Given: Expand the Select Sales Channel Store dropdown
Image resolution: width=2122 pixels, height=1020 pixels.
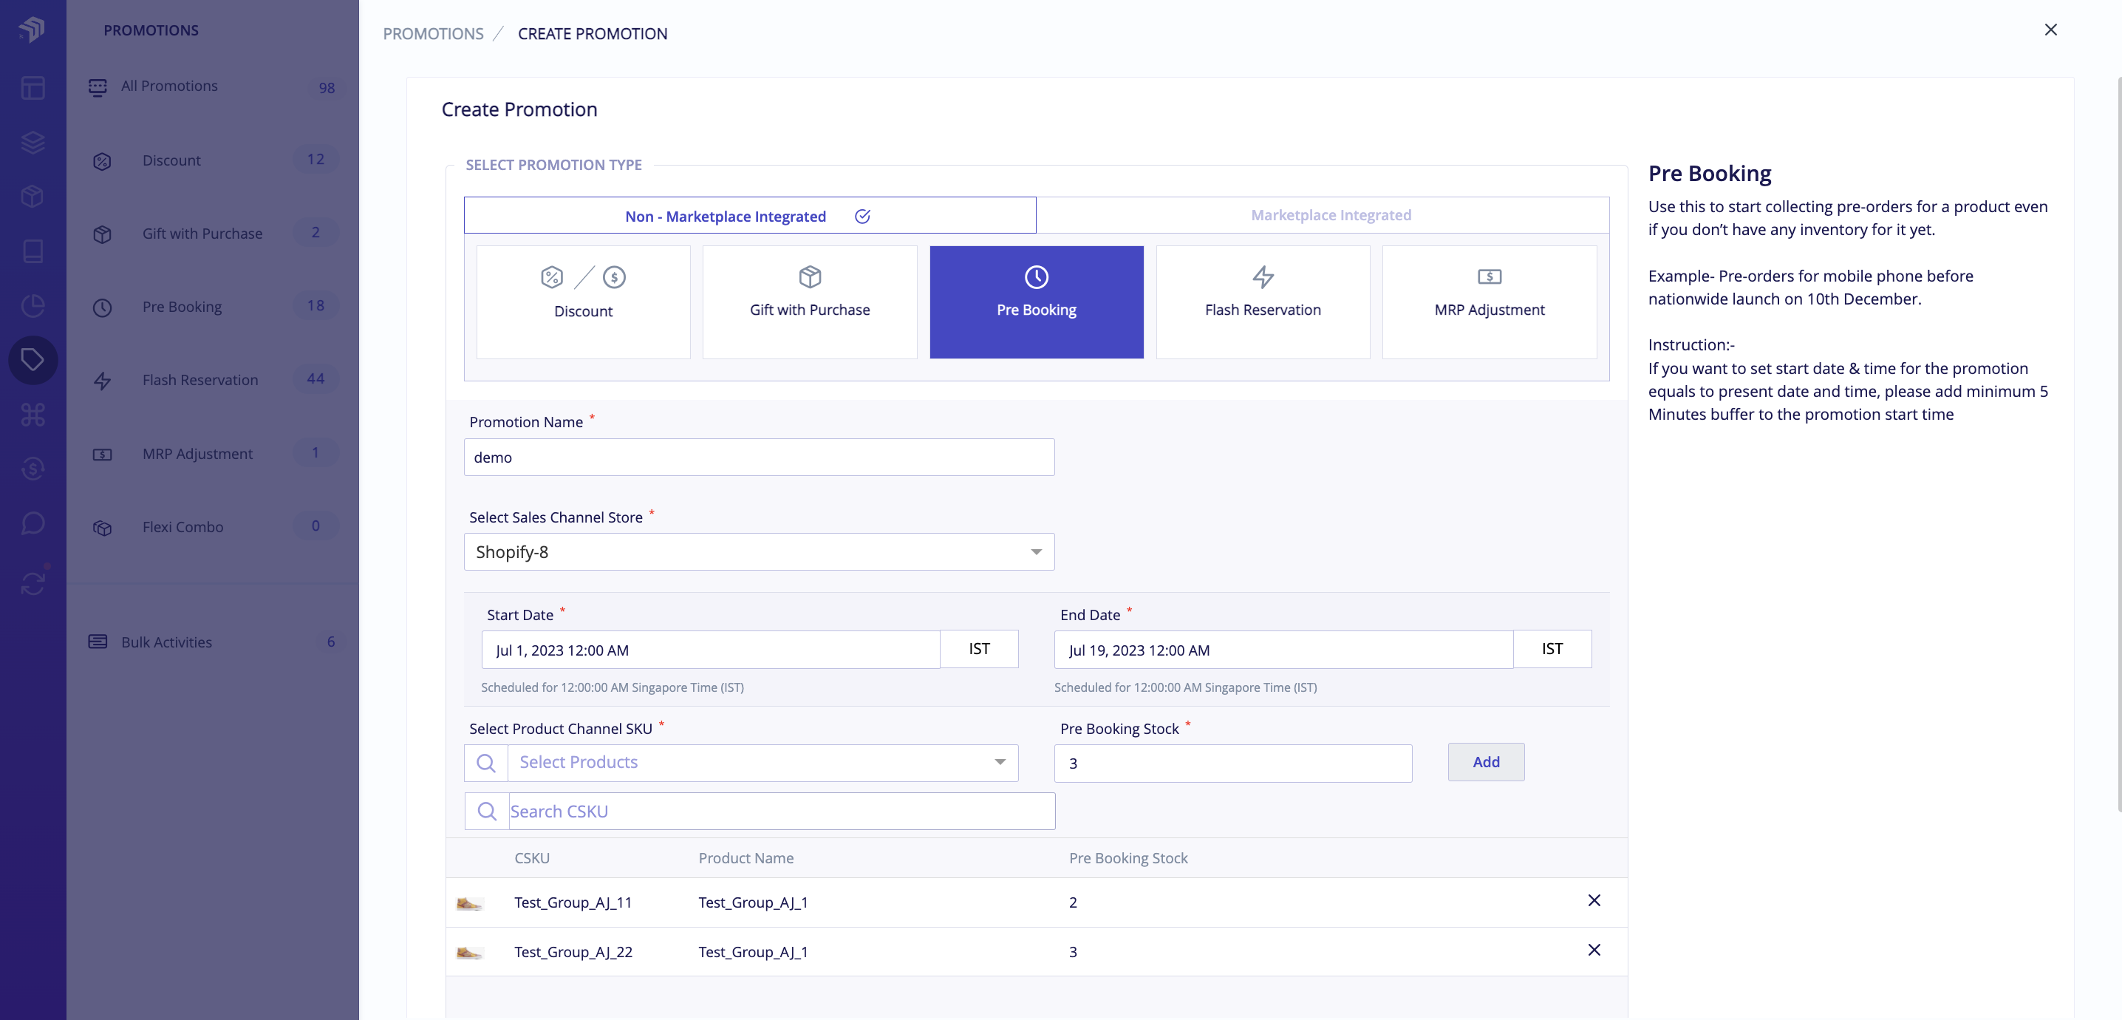Looking at the screenshot, I should click(x=759, y=552).
